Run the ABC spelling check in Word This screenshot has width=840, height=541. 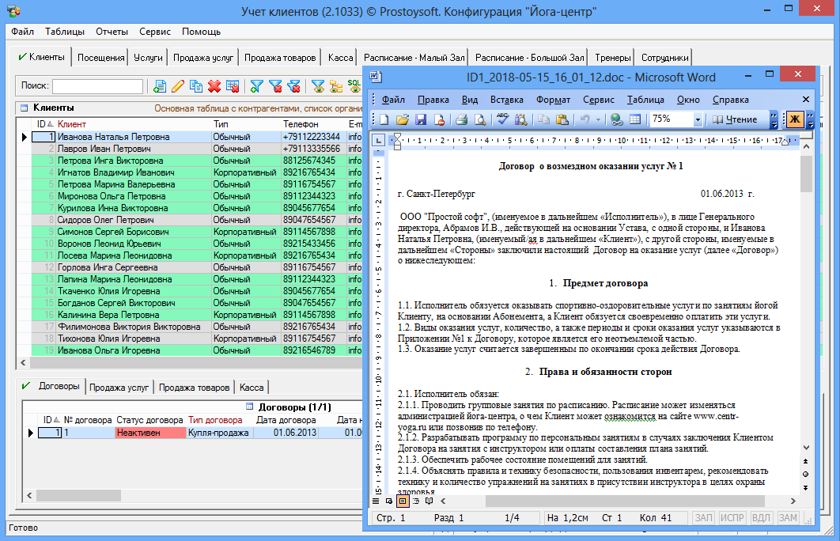point(502,119)
